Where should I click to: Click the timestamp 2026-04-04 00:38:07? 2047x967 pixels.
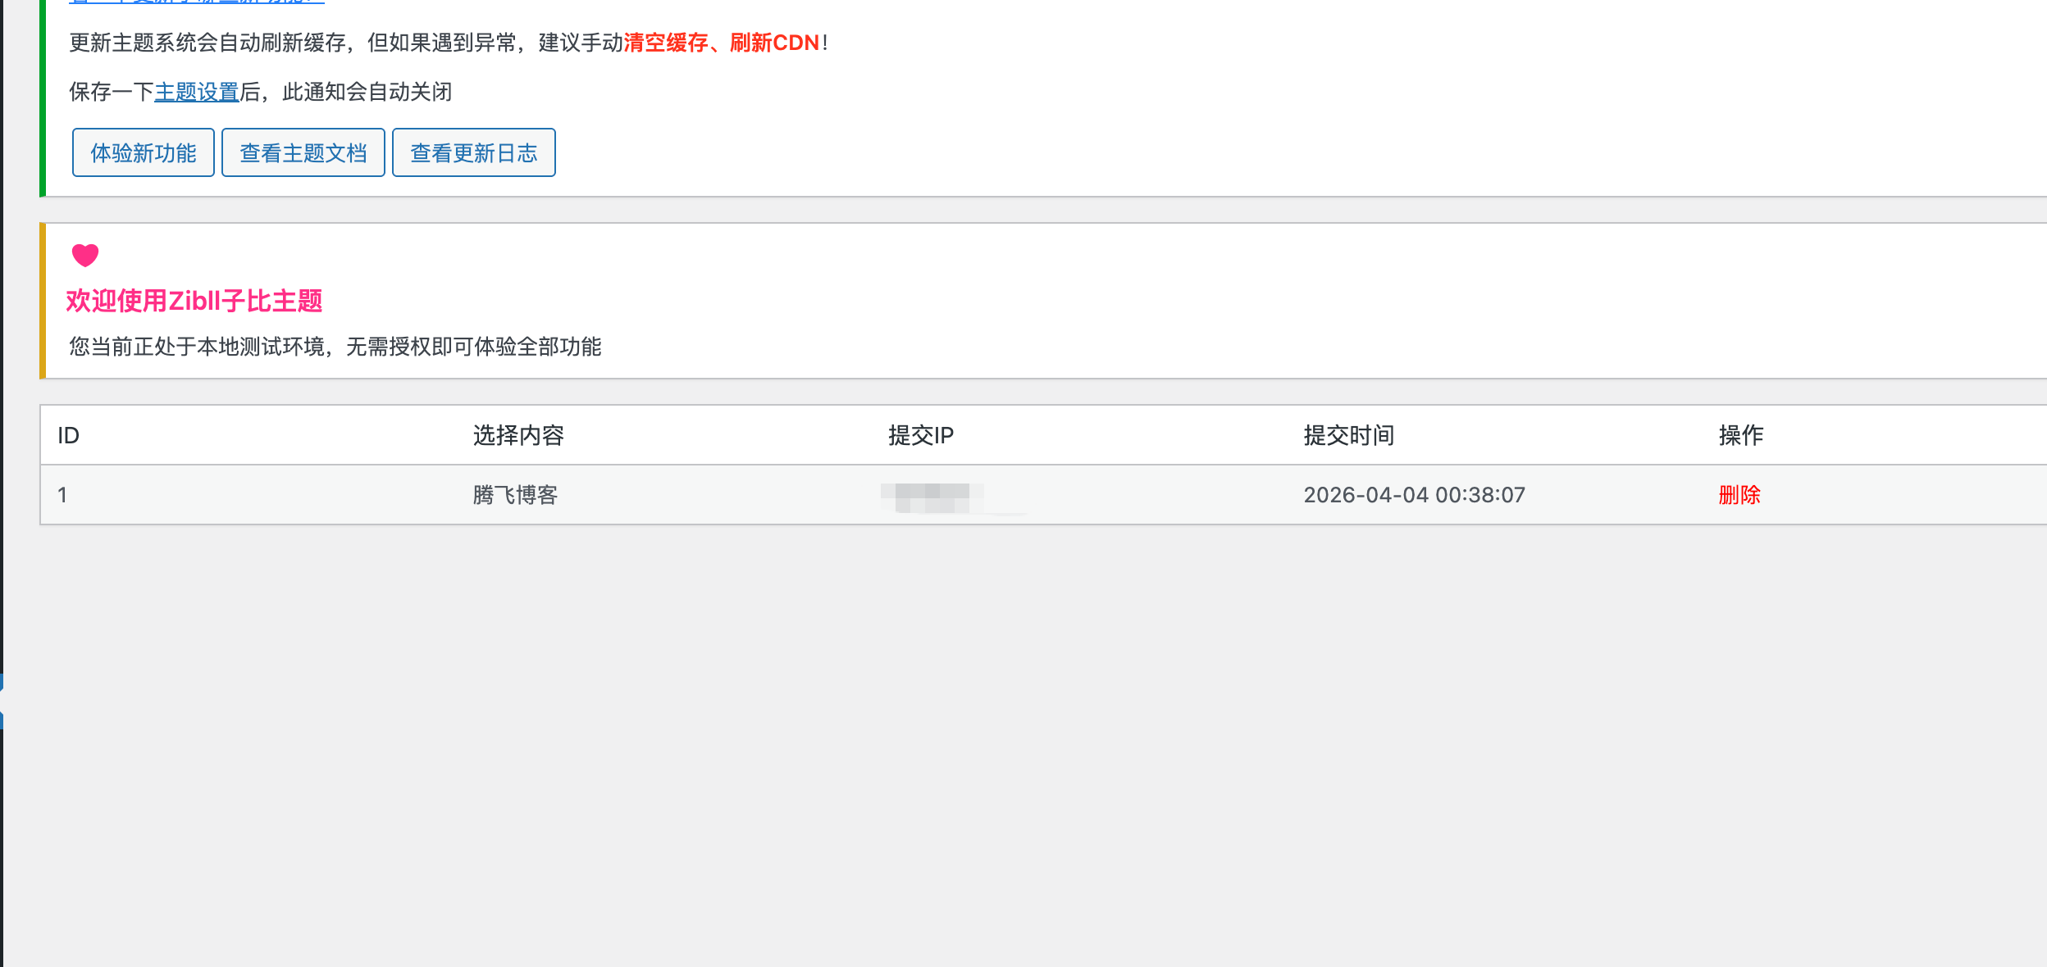pyautogui.click(x=1415, y=495)
